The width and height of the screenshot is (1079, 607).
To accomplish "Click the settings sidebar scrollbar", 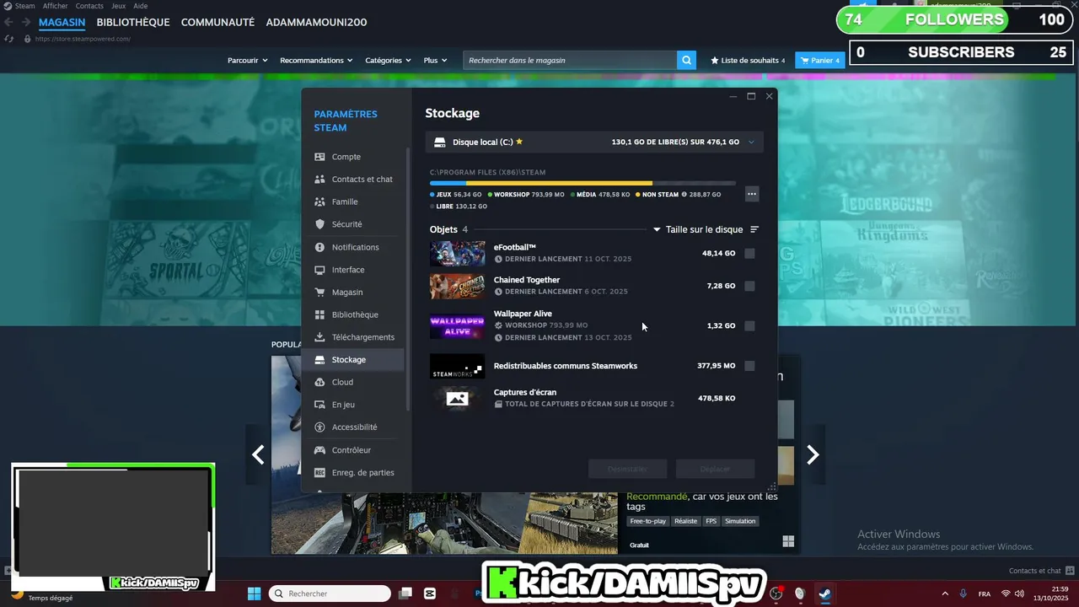I will [x=409, y=278].
